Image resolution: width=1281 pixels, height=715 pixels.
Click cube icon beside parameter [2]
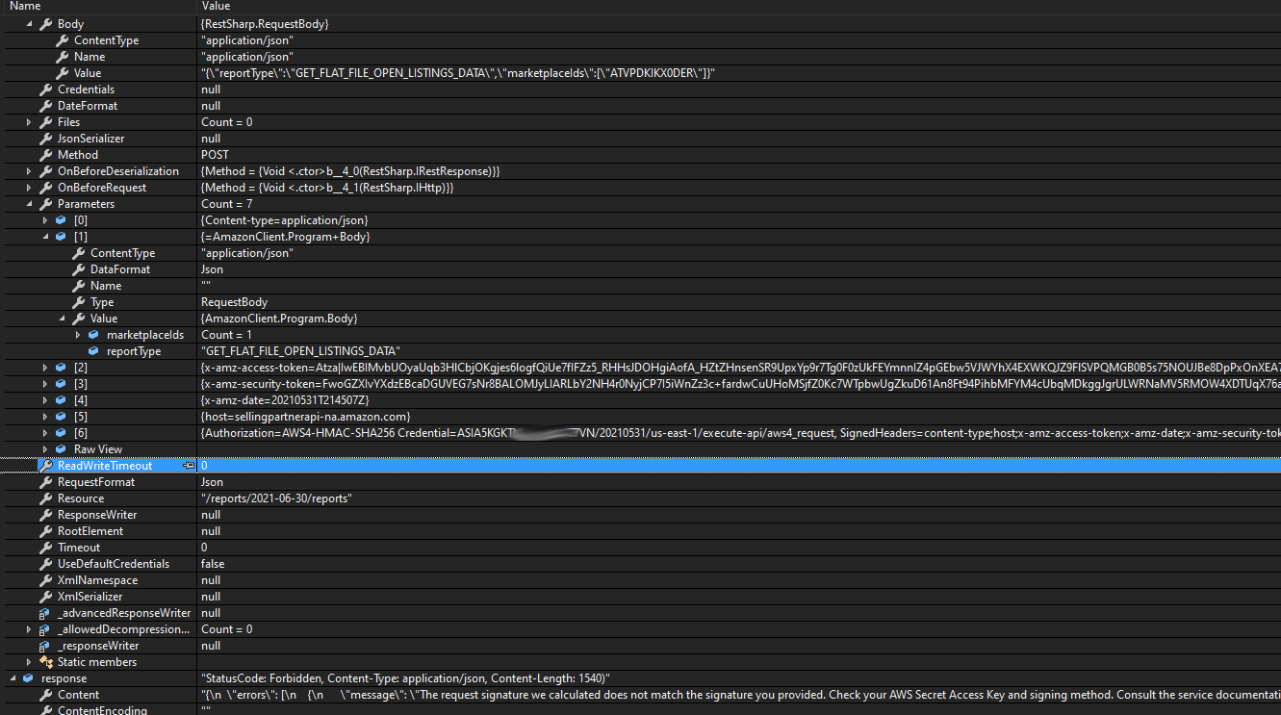click(x=62, y=368)
